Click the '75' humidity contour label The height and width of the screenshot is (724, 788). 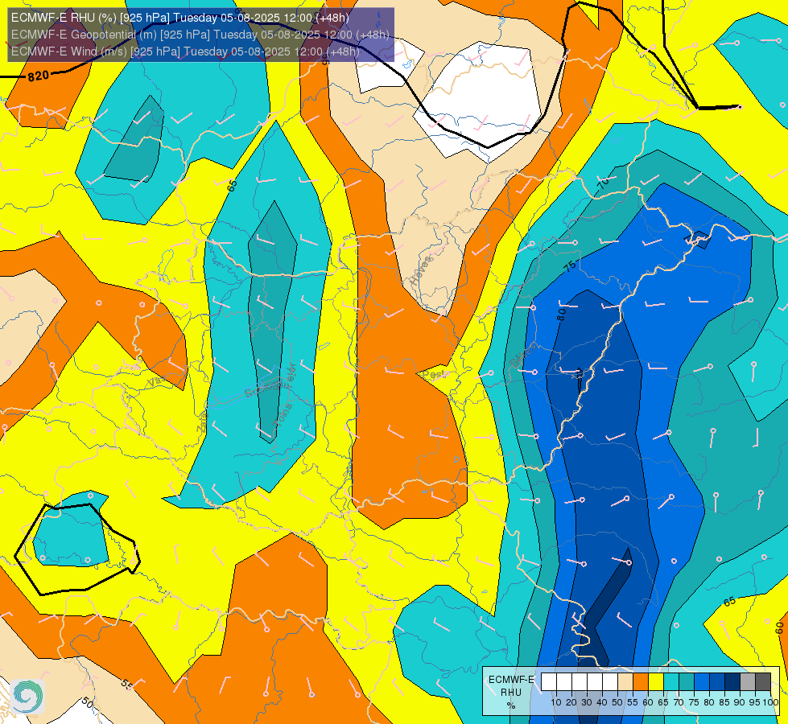point(569,267)
